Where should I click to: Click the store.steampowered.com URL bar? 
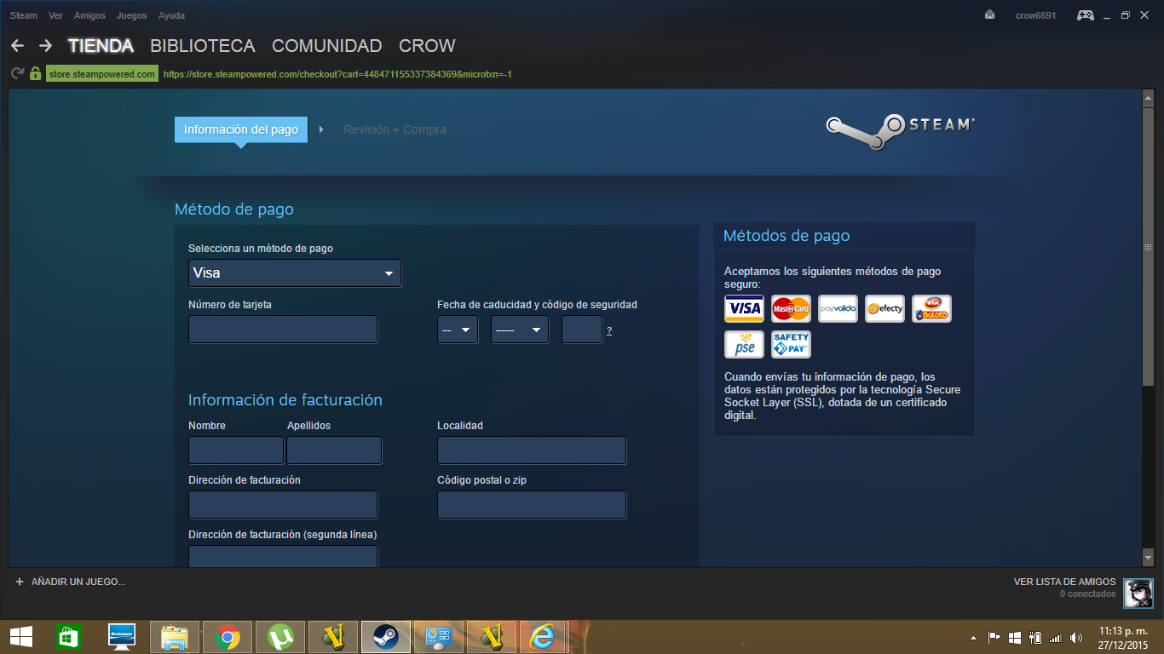(x=101, y=74)
